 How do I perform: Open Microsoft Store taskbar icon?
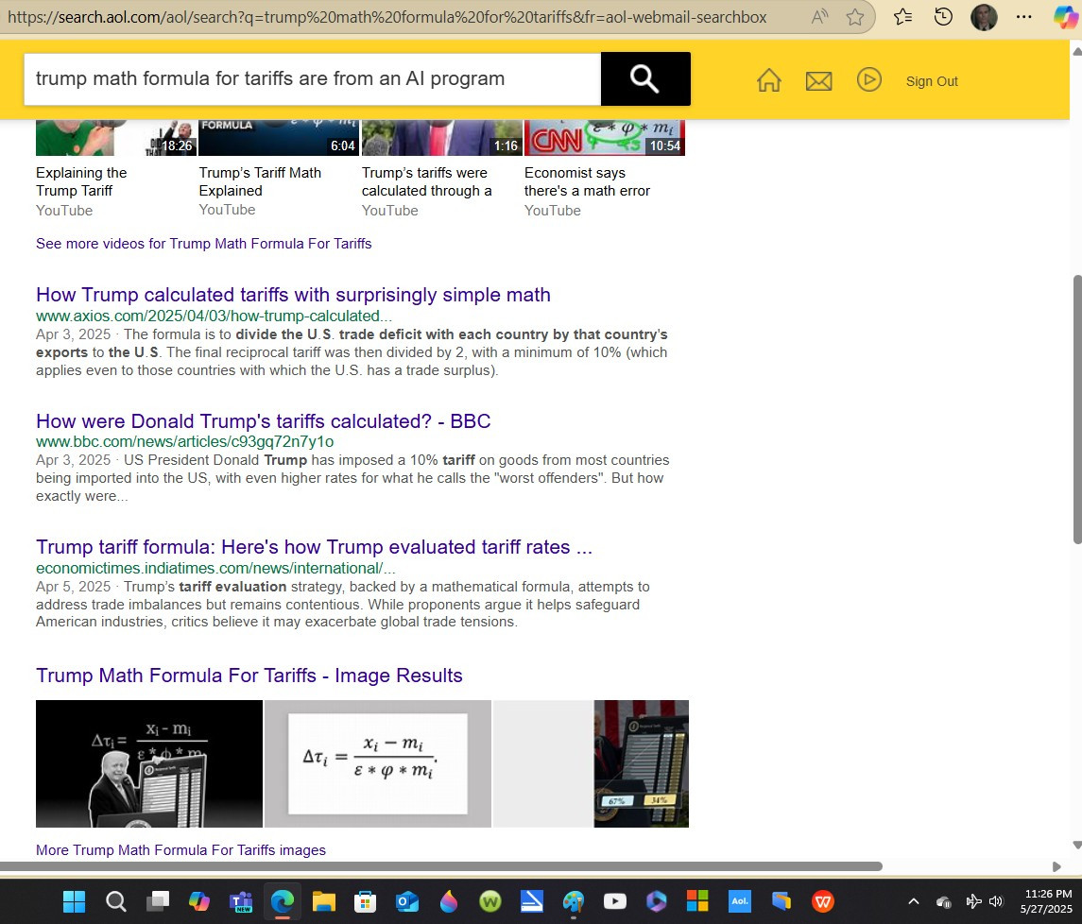365,901
